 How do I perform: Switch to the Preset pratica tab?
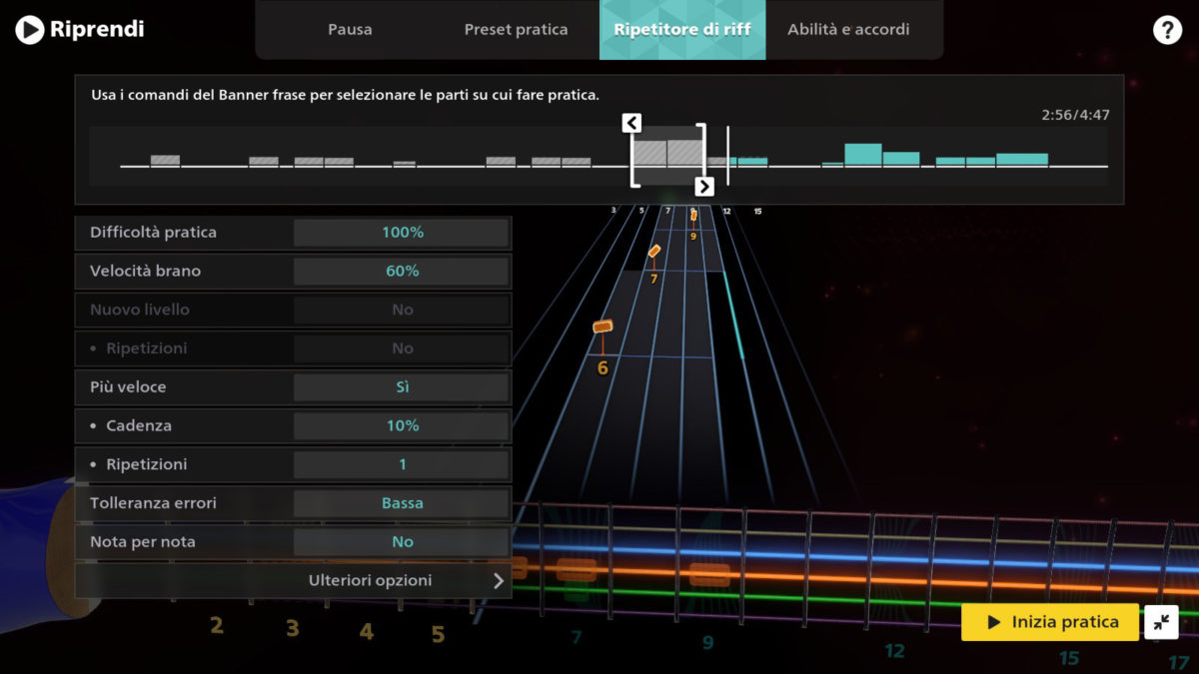(516, 30)
